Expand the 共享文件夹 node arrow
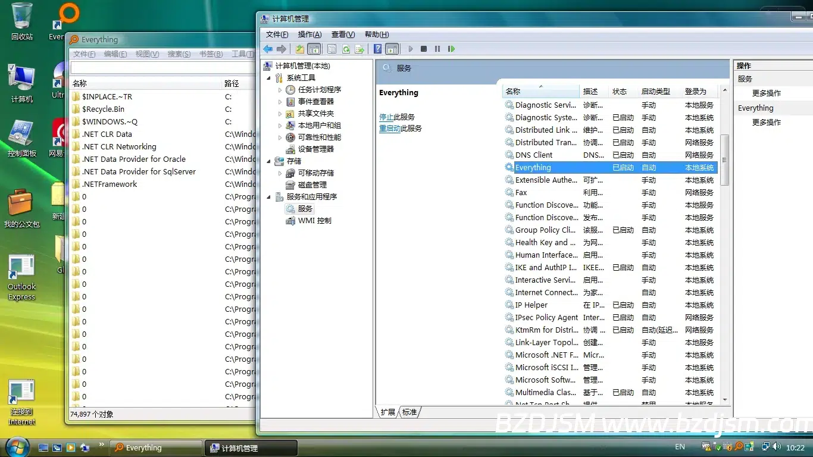Screen dimensions: 813x457 click(280, 114)
